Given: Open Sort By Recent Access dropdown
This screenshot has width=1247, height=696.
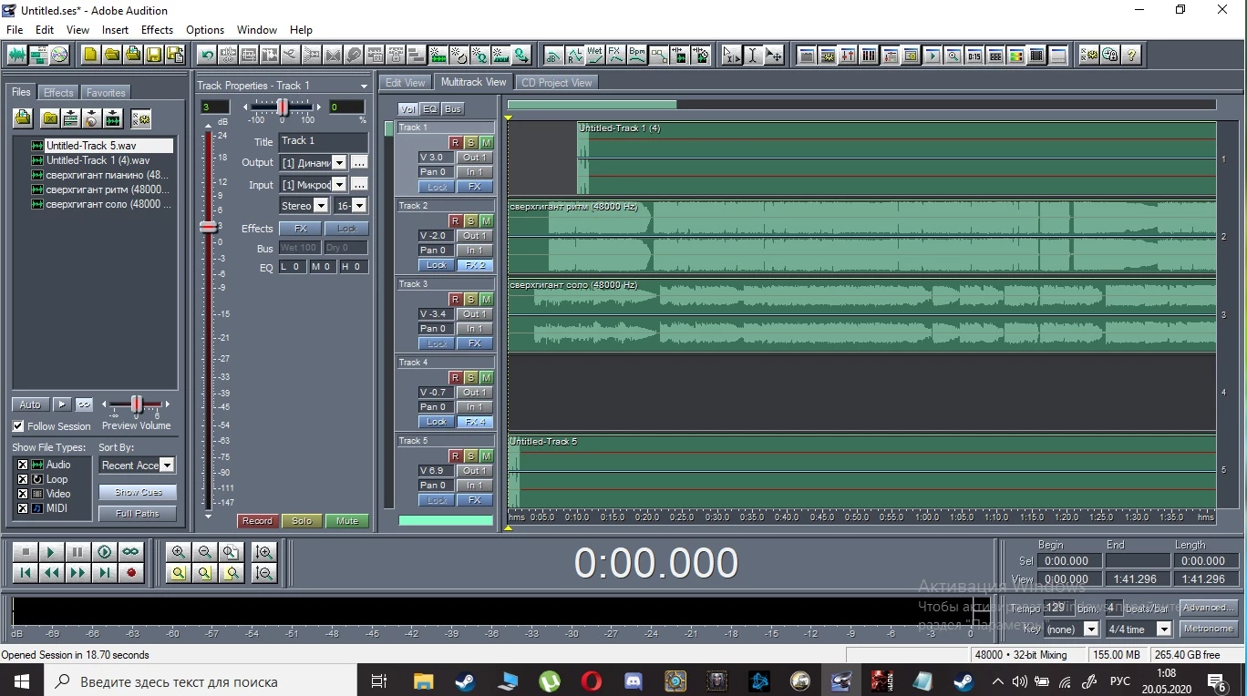Looking at the screenshot, I should (167, 466).
